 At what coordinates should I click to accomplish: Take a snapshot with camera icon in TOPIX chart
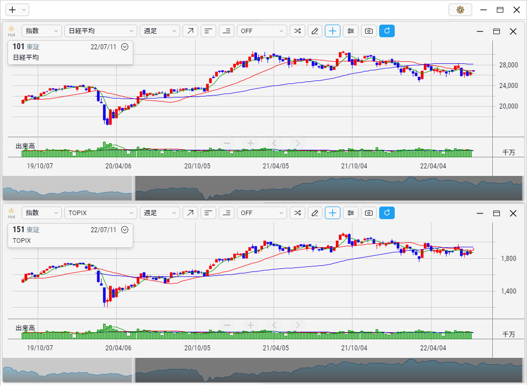pyautogui.click(x=369, y=213)
